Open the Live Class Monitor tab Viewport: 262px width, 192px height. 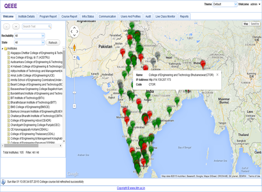click(x=165, y=16)
